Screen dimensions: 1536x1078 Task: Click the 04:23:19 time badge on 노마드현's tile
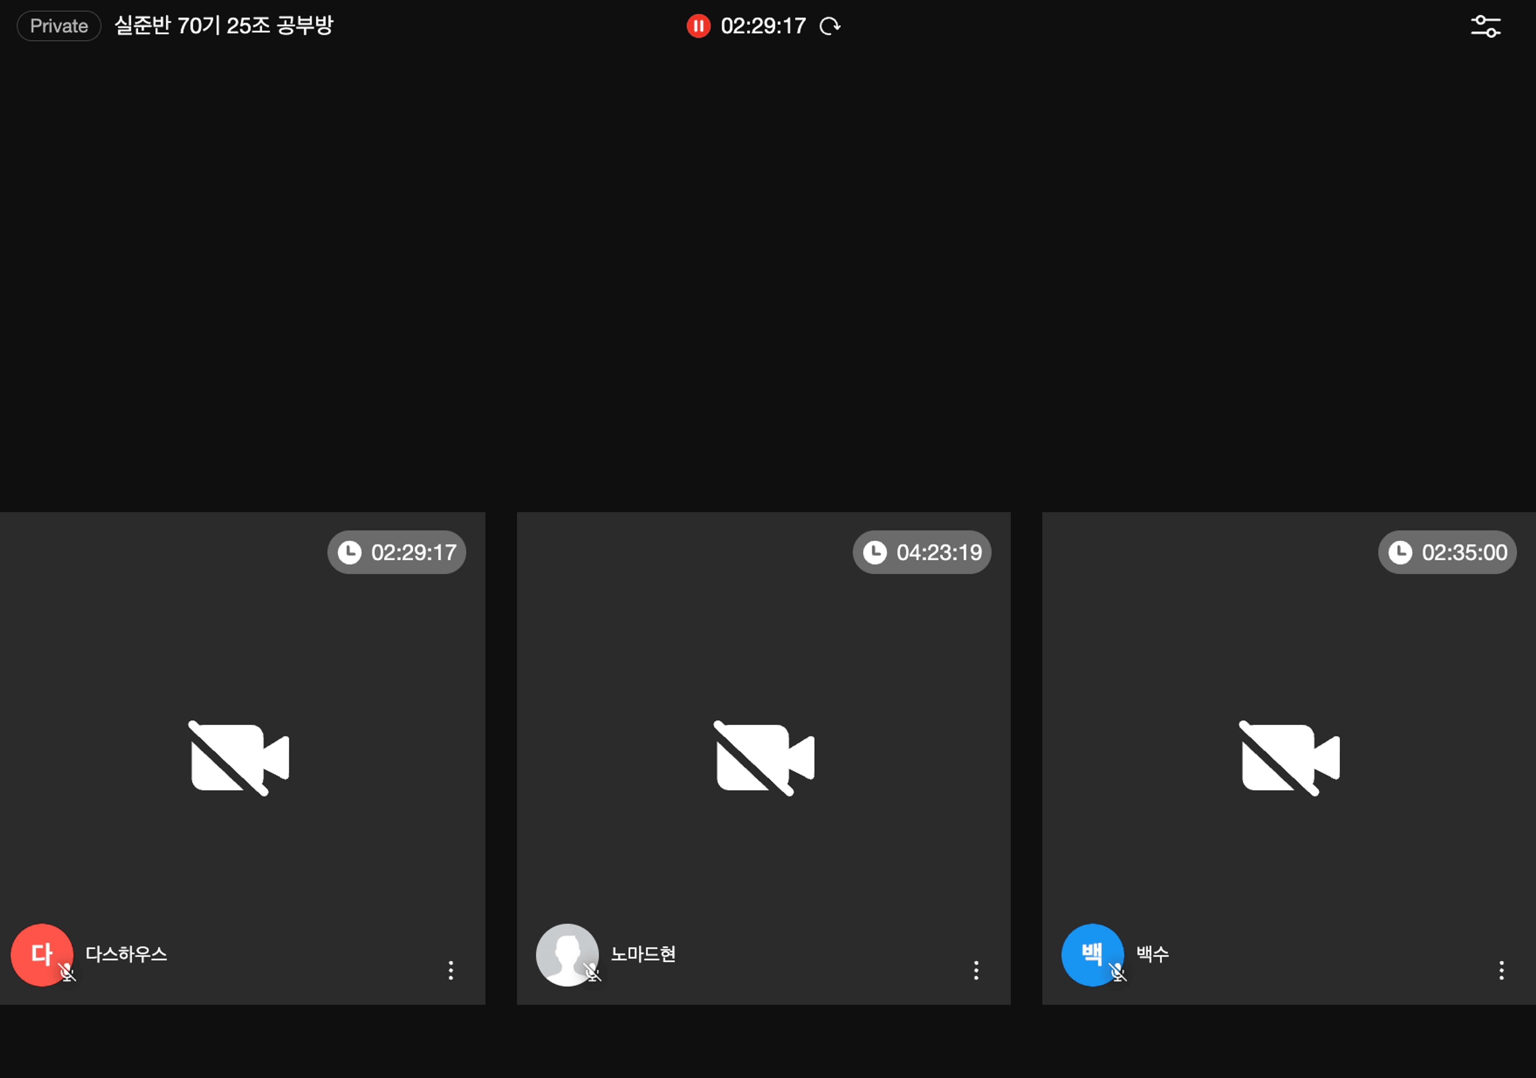pyautogui.click(x=922, y=552)
